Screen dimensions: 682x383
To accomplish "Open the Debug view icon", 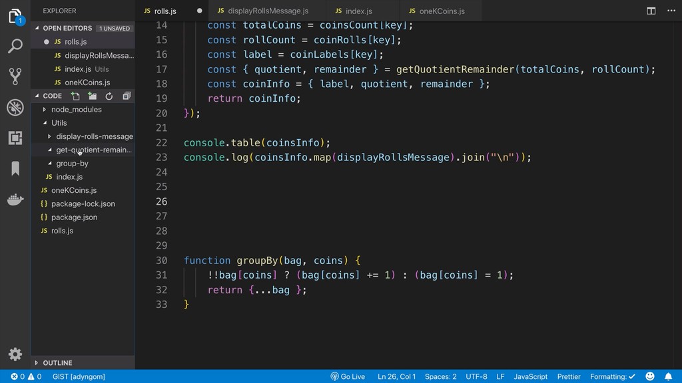I will pos(15,108).
